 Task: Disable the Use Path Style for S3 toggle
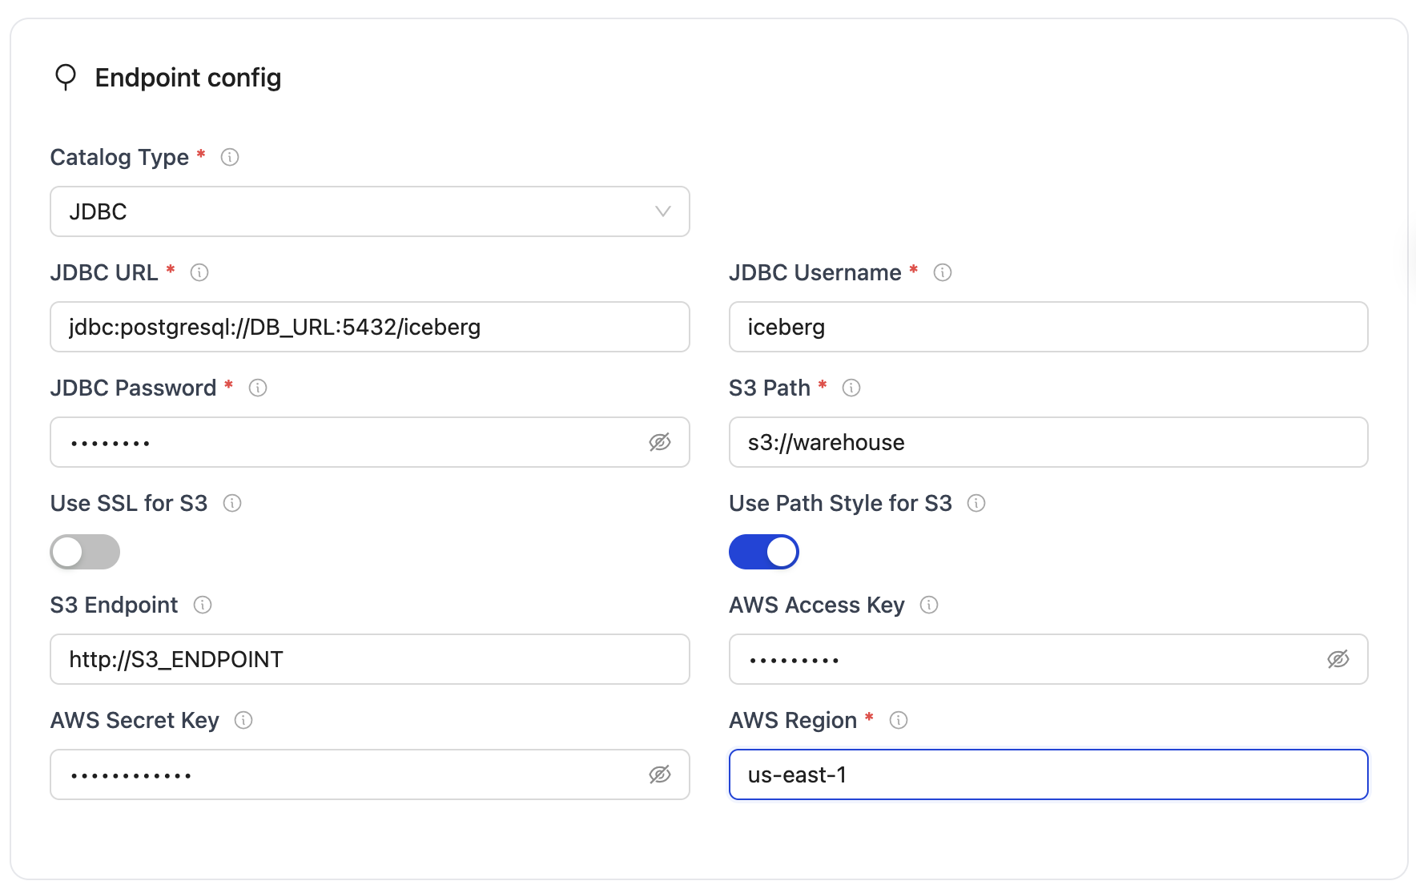[763, 551]
